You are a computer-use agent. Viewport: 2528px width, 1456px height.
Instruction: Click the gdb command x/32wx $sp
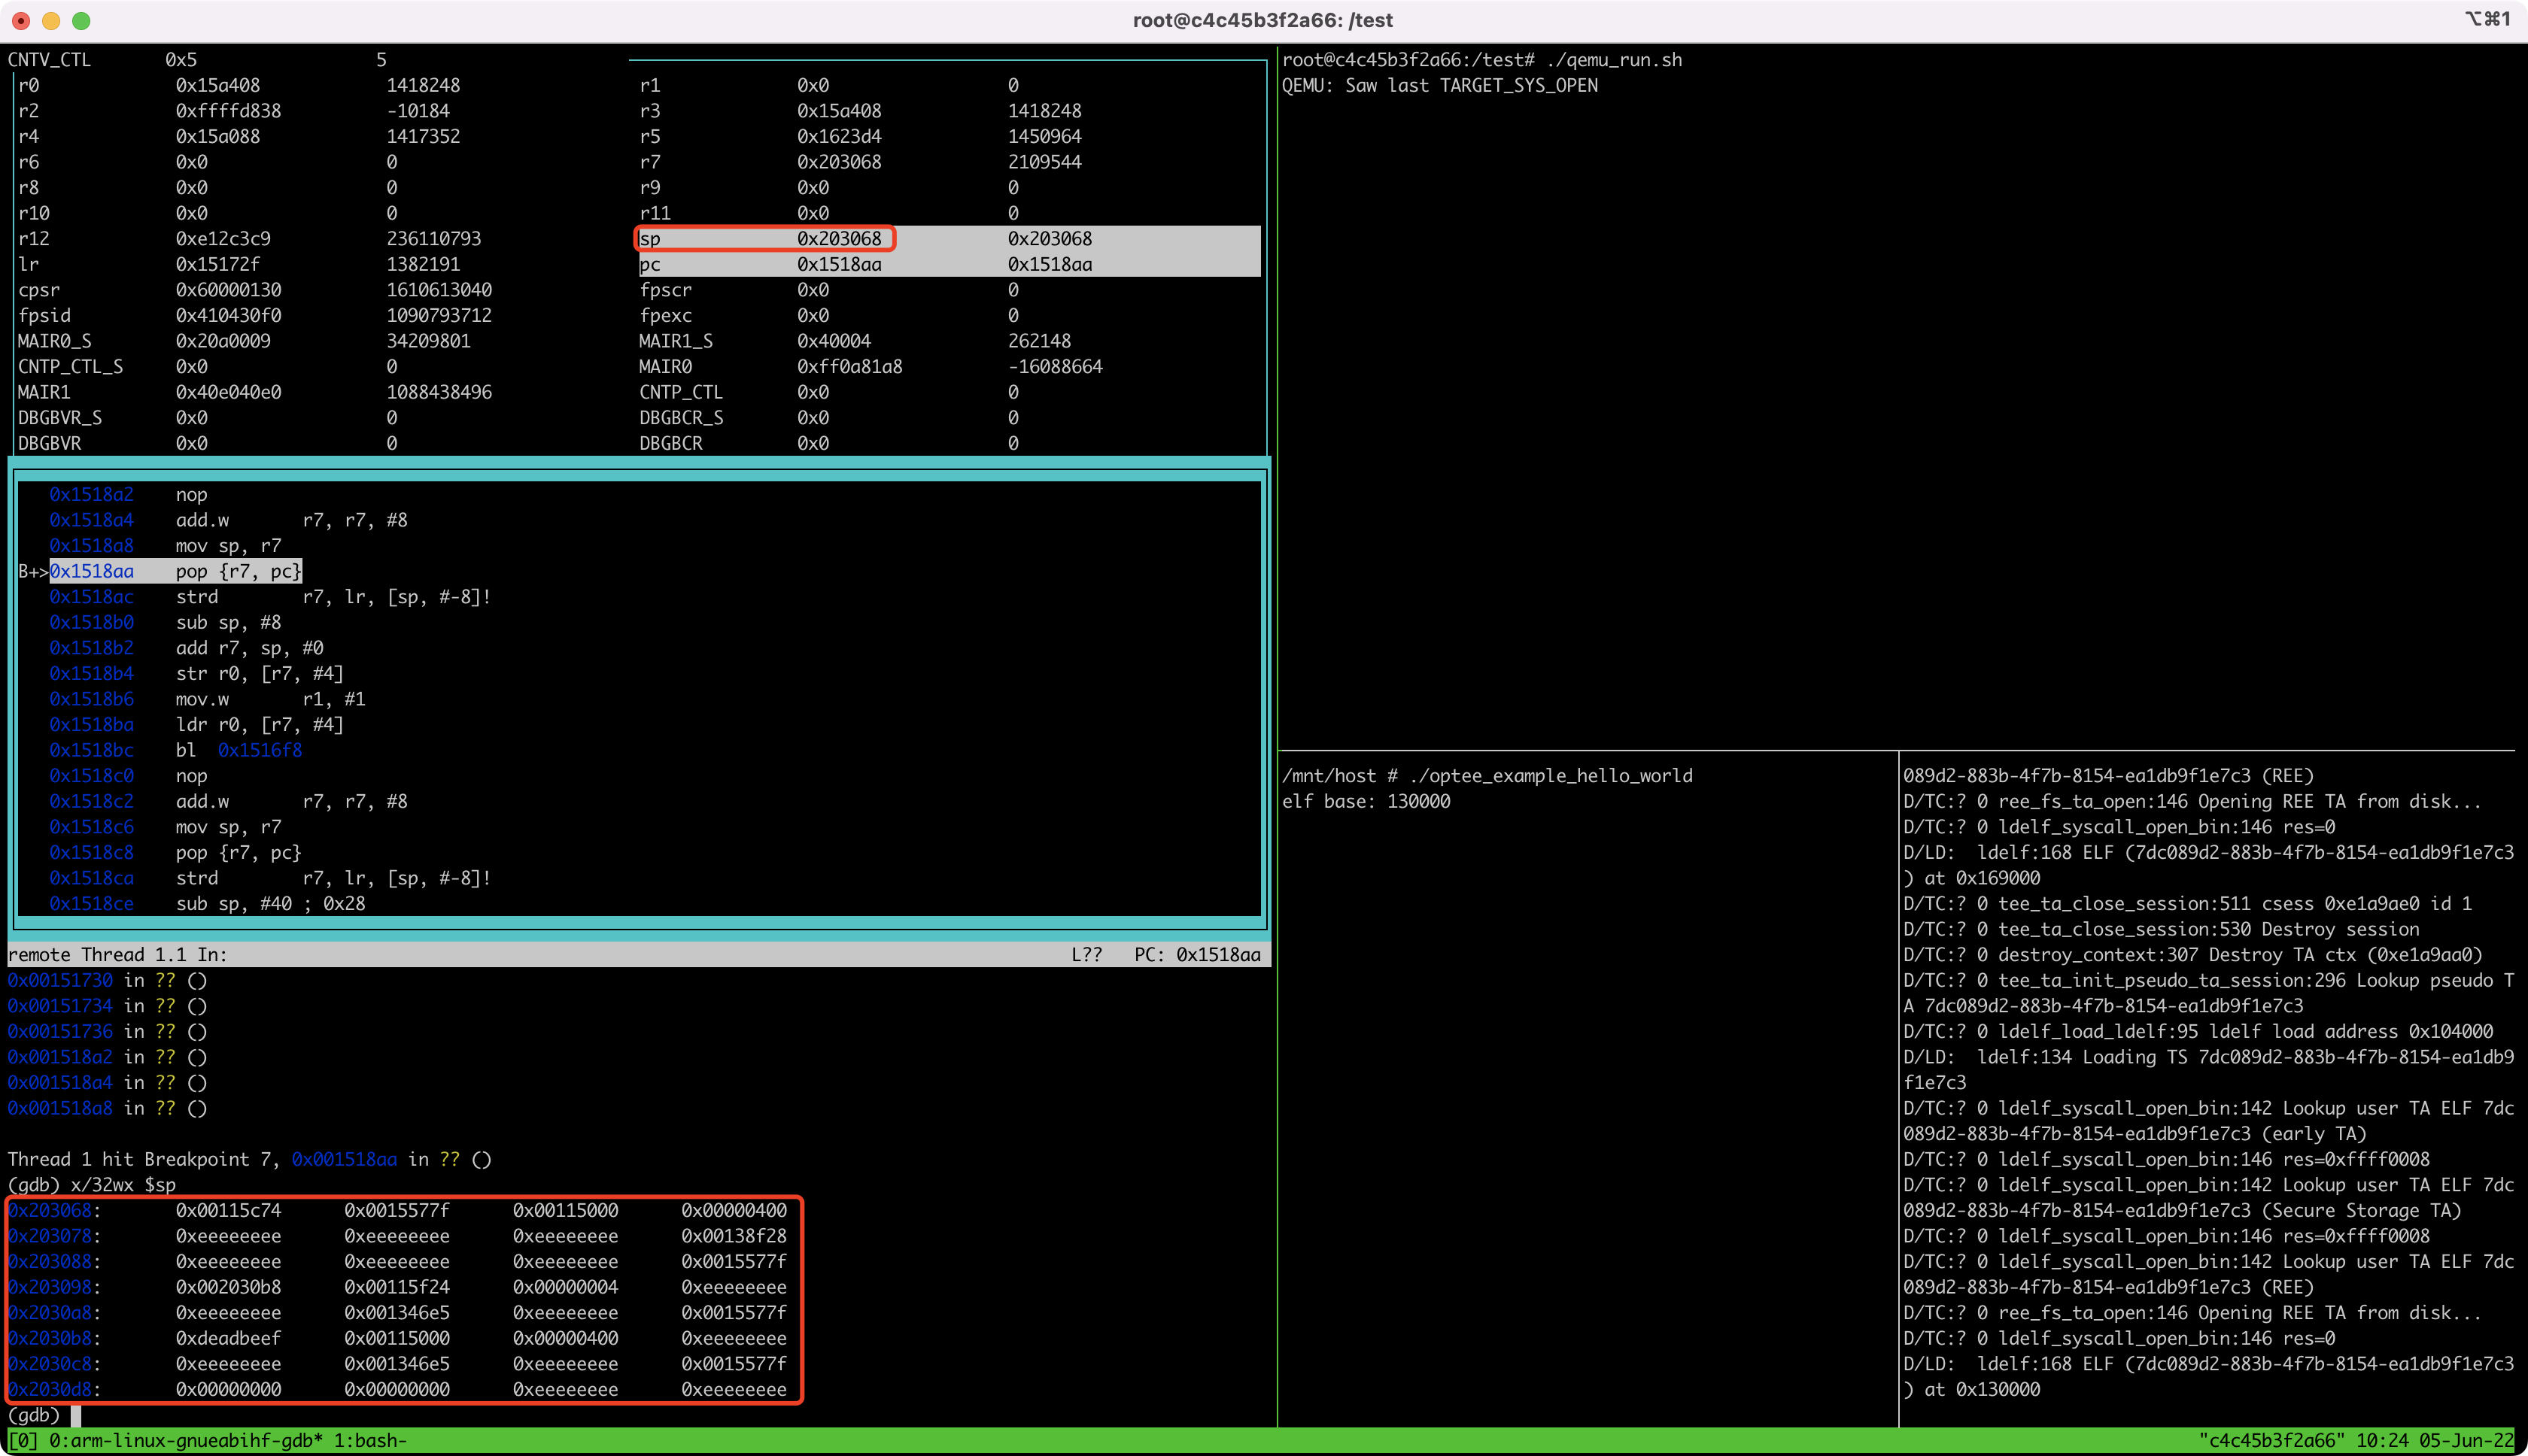[x=123, y=1185]
